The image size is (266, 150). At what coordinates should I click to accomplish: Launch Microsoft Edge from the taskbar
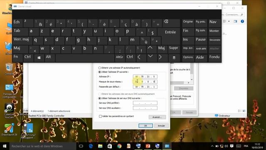(91, 146)
